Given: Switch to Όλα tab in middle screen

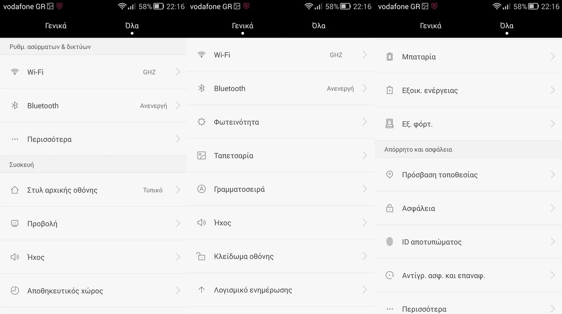Looking at the screenshot, I should (318, 26).
